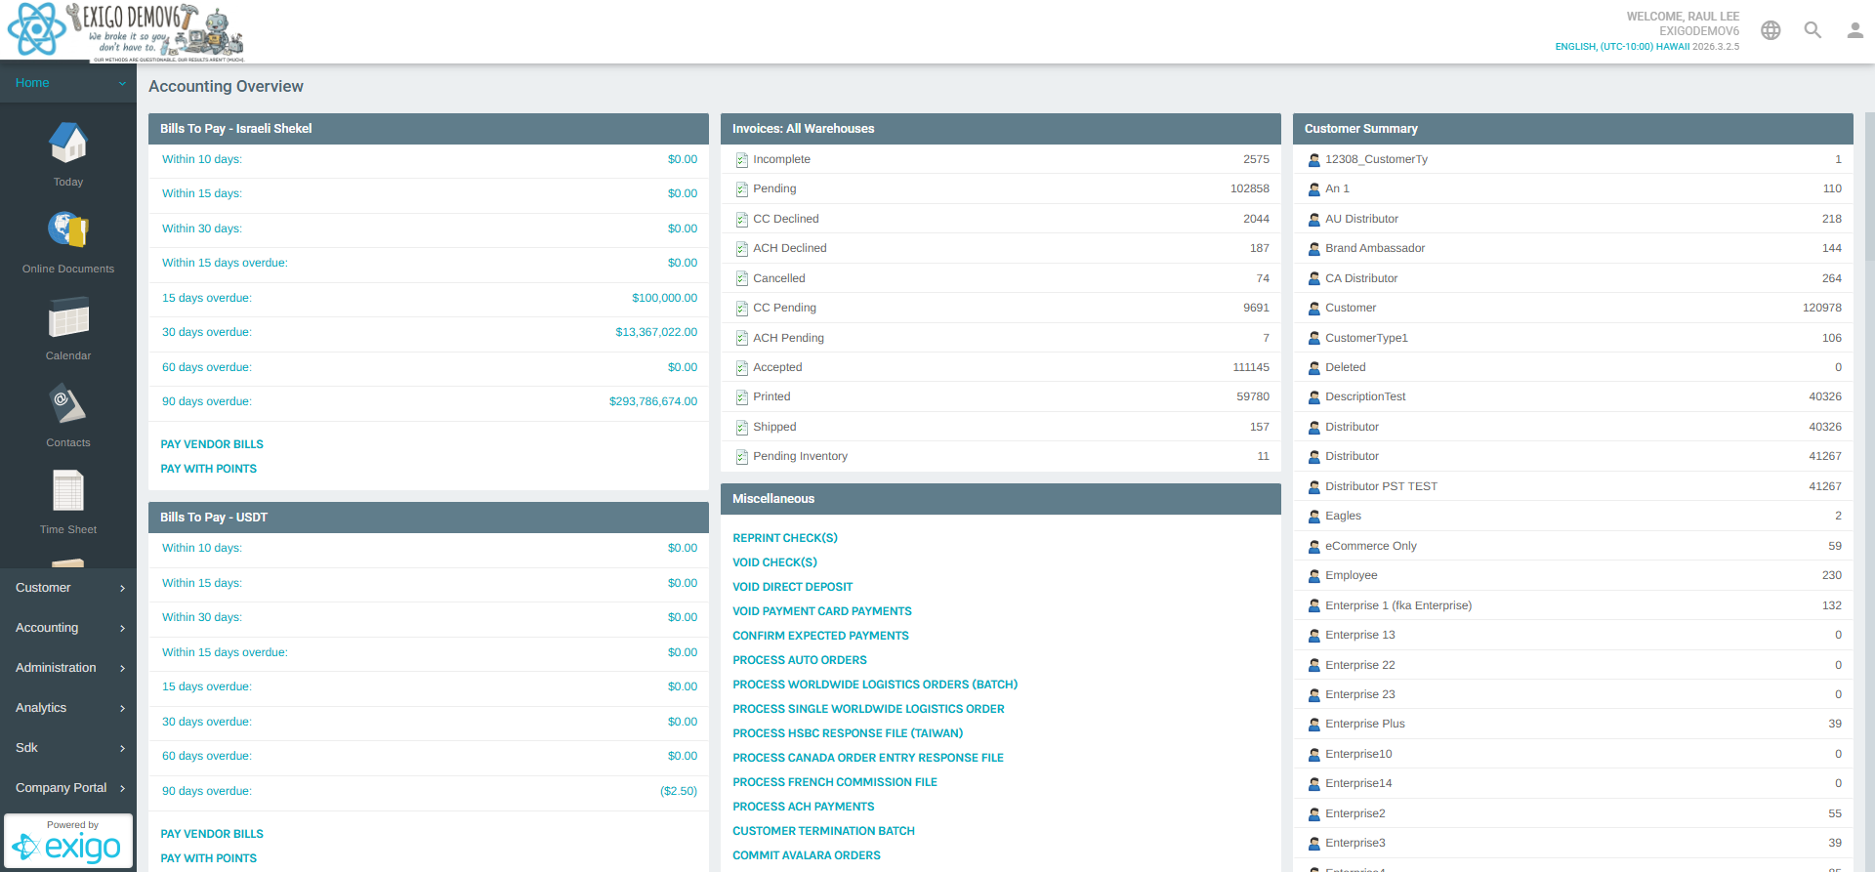Expand the Accounting sidebar menu

click(68, 628)
